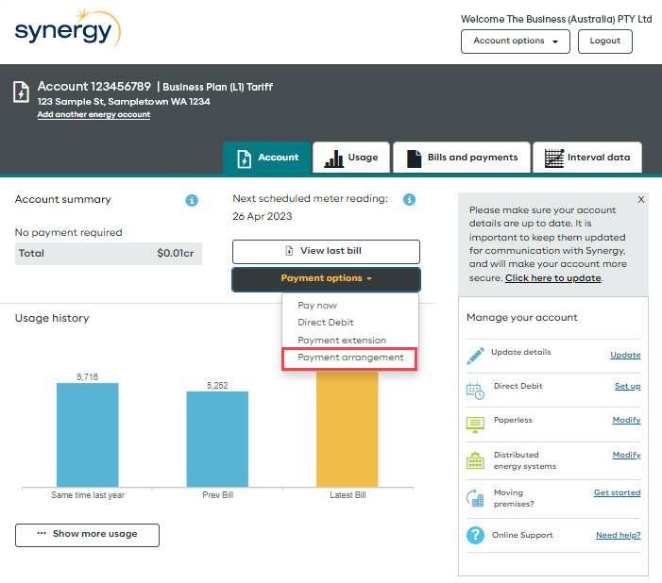
Task: Click the 123 Sample St address text
Action: coord(124,102)
